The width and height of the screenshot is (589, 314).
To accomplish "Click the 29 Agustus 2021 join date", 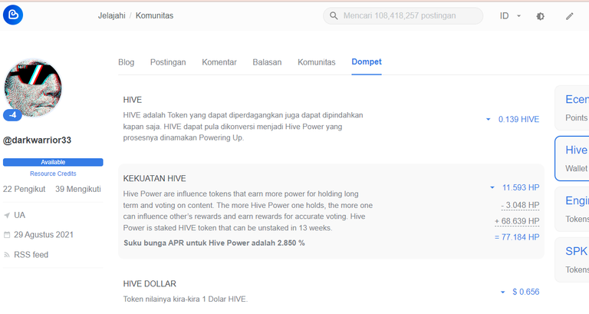I will [x=44, y=235].
